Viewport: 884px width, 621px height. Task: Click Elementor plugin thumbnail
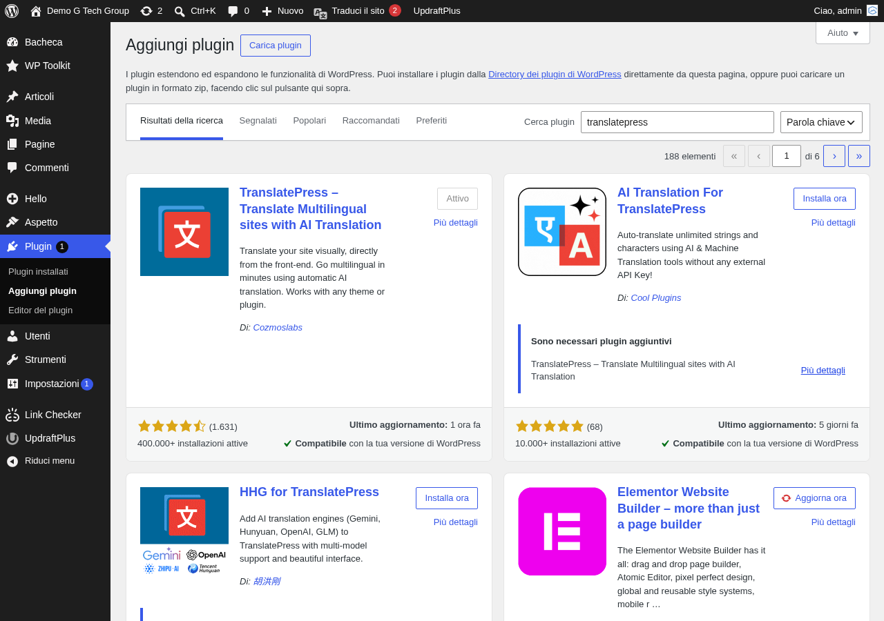pyautogui.click(x=562, y=531)
